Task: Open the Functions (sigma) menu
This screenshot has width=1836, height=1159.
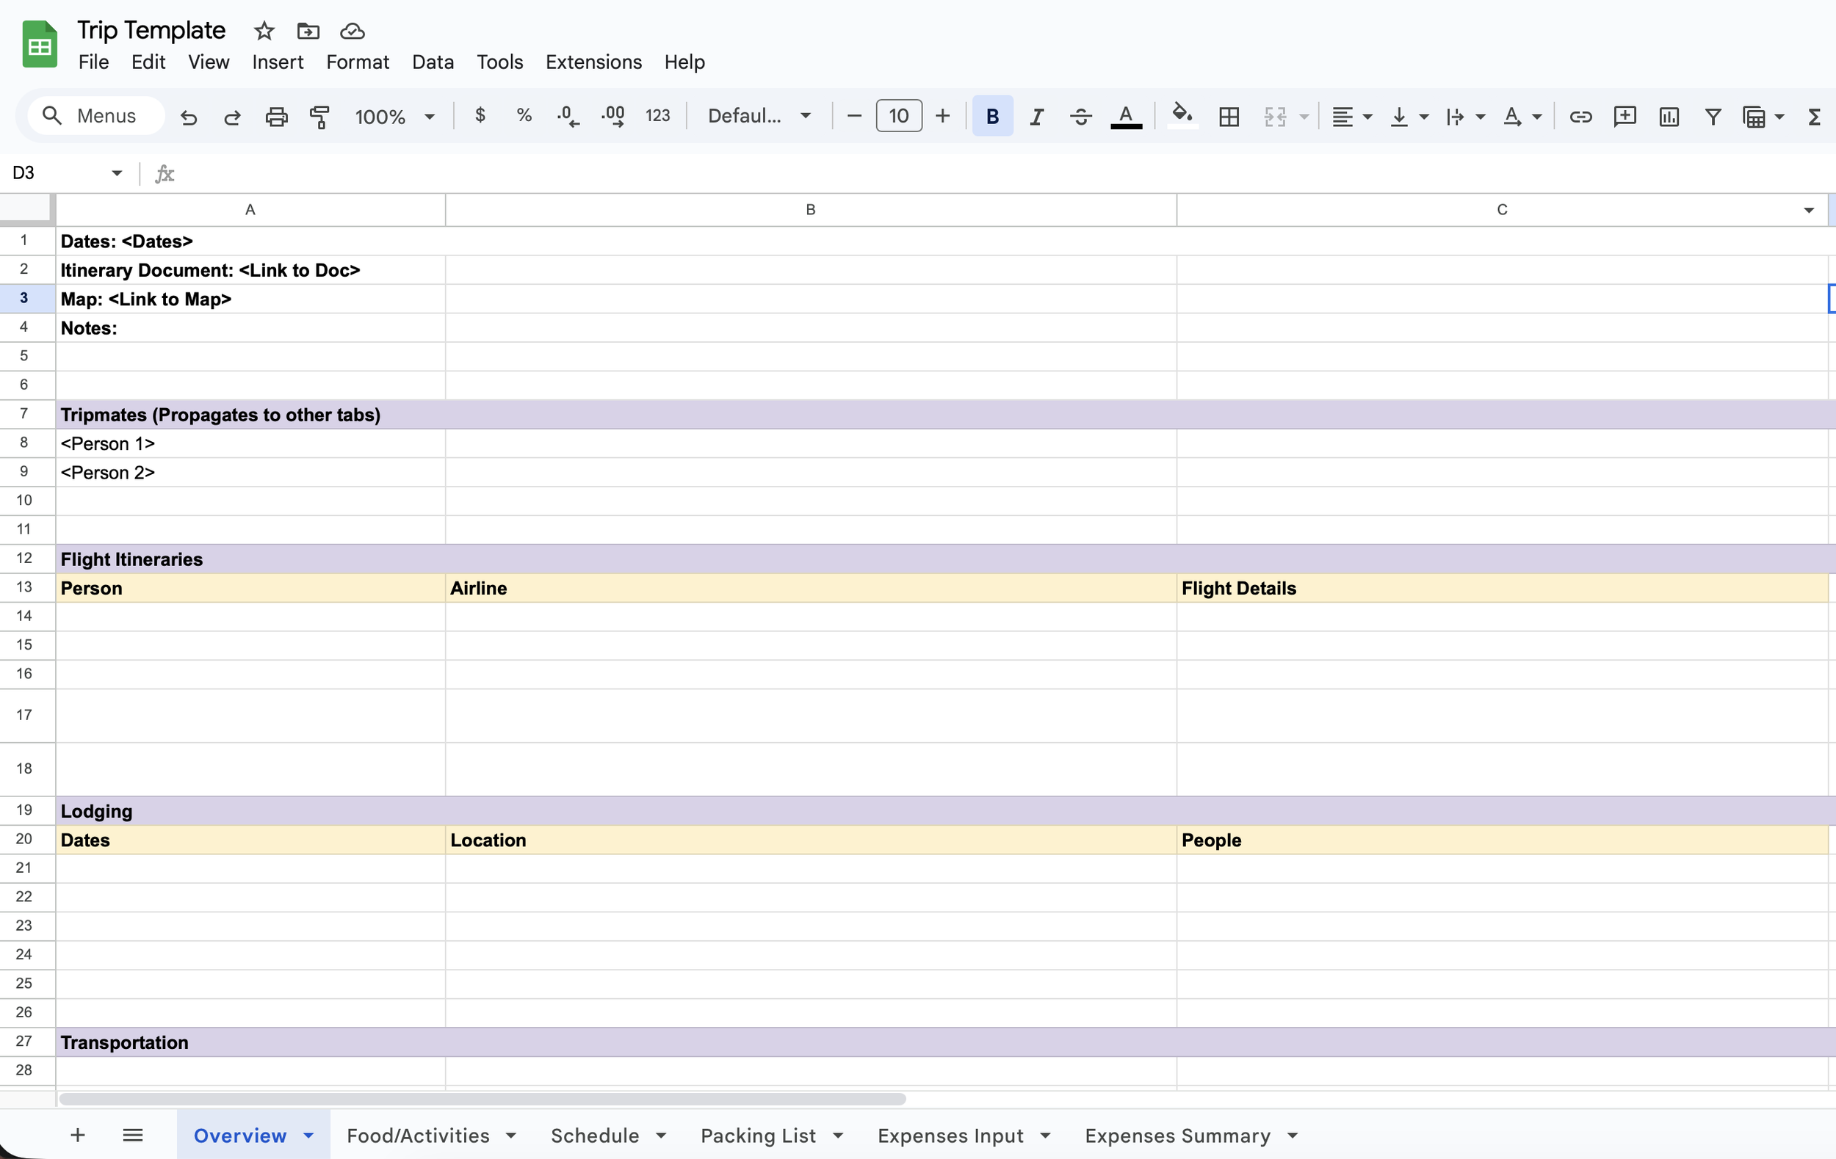Action: pyautogui.click(x=1815, y=117)
